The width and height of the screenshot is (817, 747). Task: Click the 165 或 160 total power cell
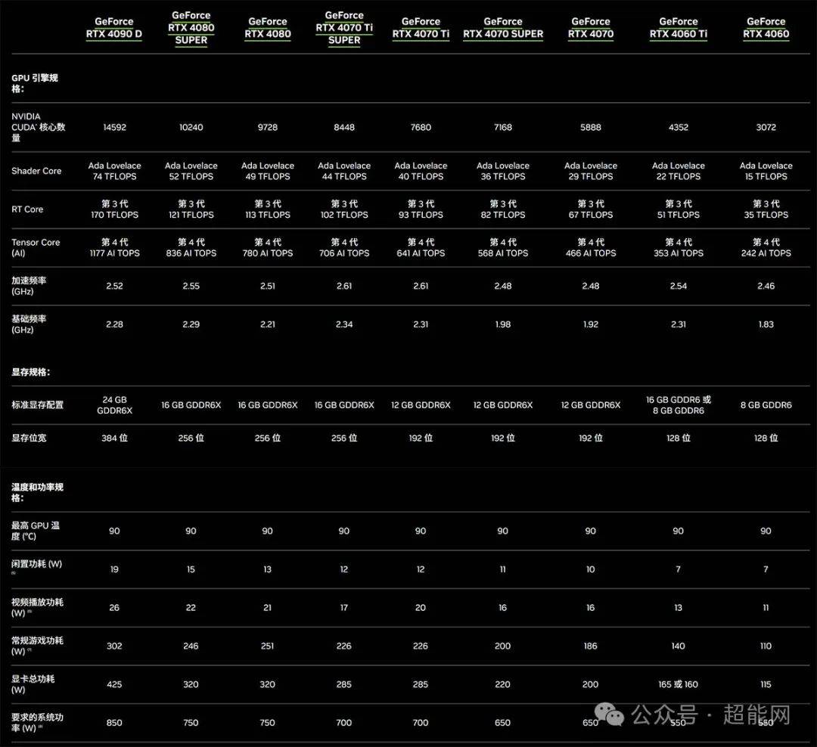point(678,684)
